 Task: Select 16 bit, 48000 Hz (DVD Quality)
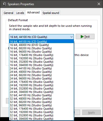pyautogui.click(x=41, y=45)
